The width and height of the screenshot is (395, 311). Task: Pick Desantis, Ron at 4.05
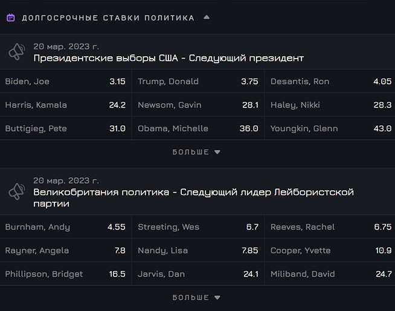330,82
